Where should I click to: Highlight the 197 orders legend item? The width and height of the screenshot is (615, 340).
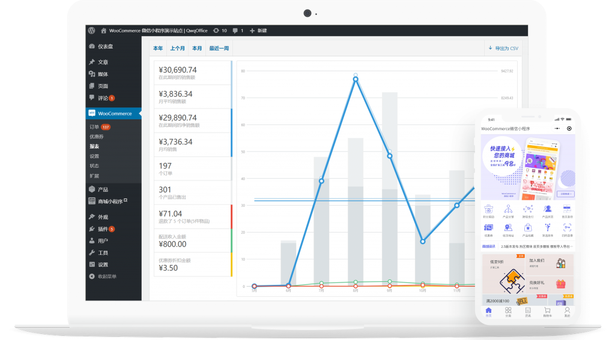(x=193, y=169)
